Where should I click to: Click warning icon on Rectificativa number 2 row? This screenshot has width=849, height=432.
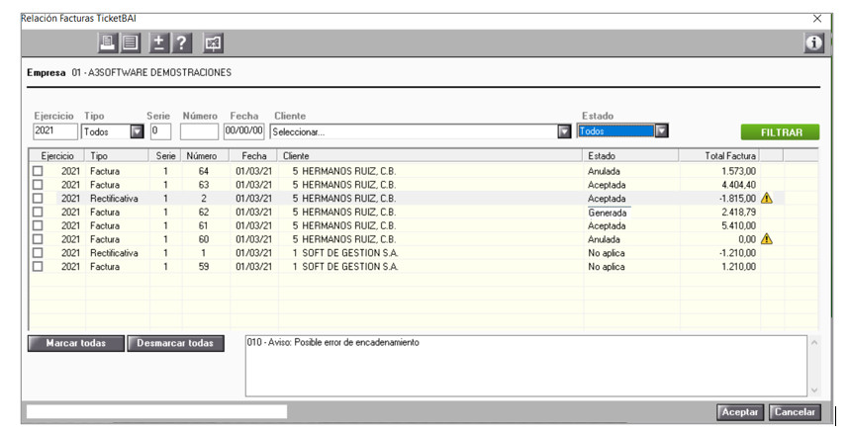(x=767, y=199)
